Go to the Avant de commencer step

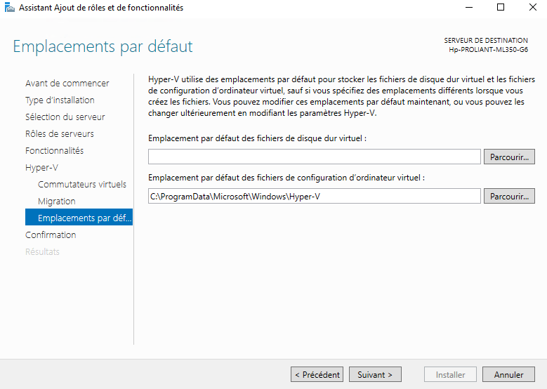coord(67,84)
